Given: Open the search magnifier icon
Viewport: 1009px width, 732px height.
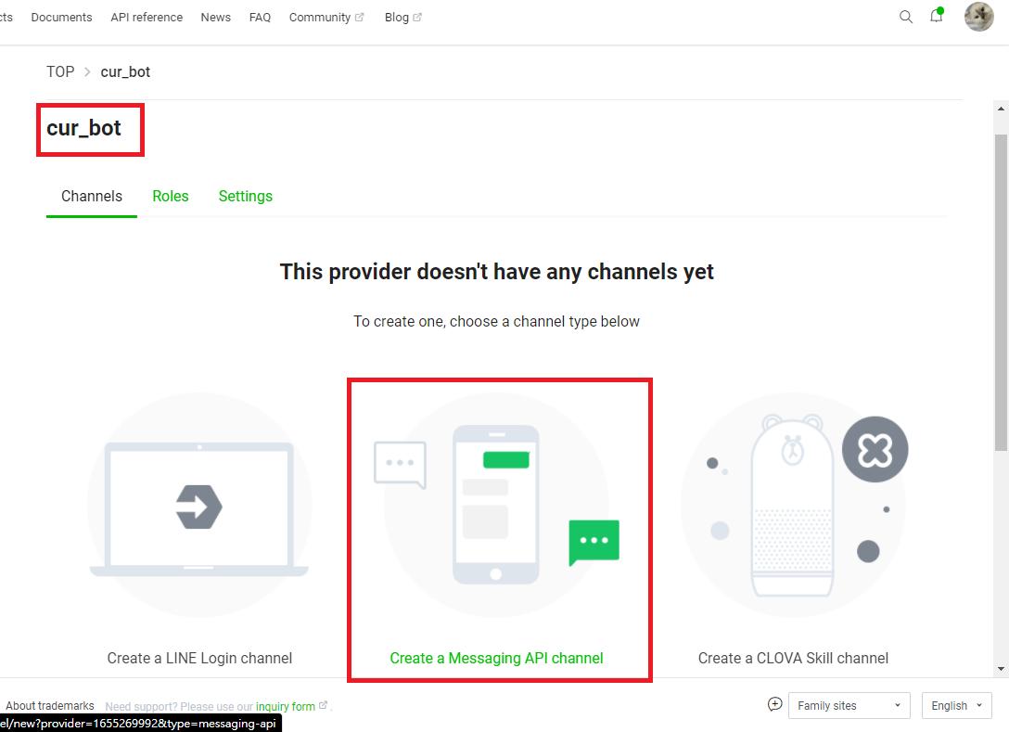Looking at the screenshot, I should click(x=905, y=17).
